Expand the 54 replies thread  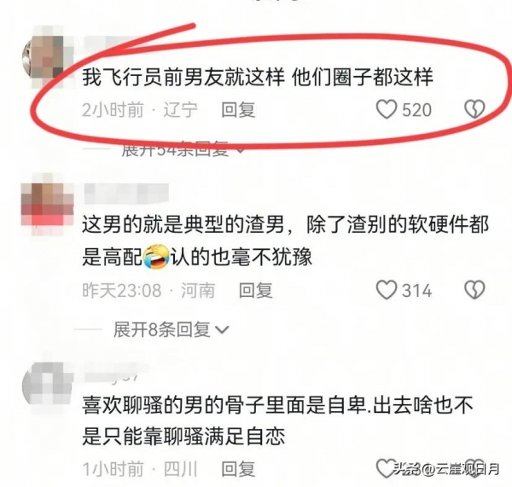183,150
